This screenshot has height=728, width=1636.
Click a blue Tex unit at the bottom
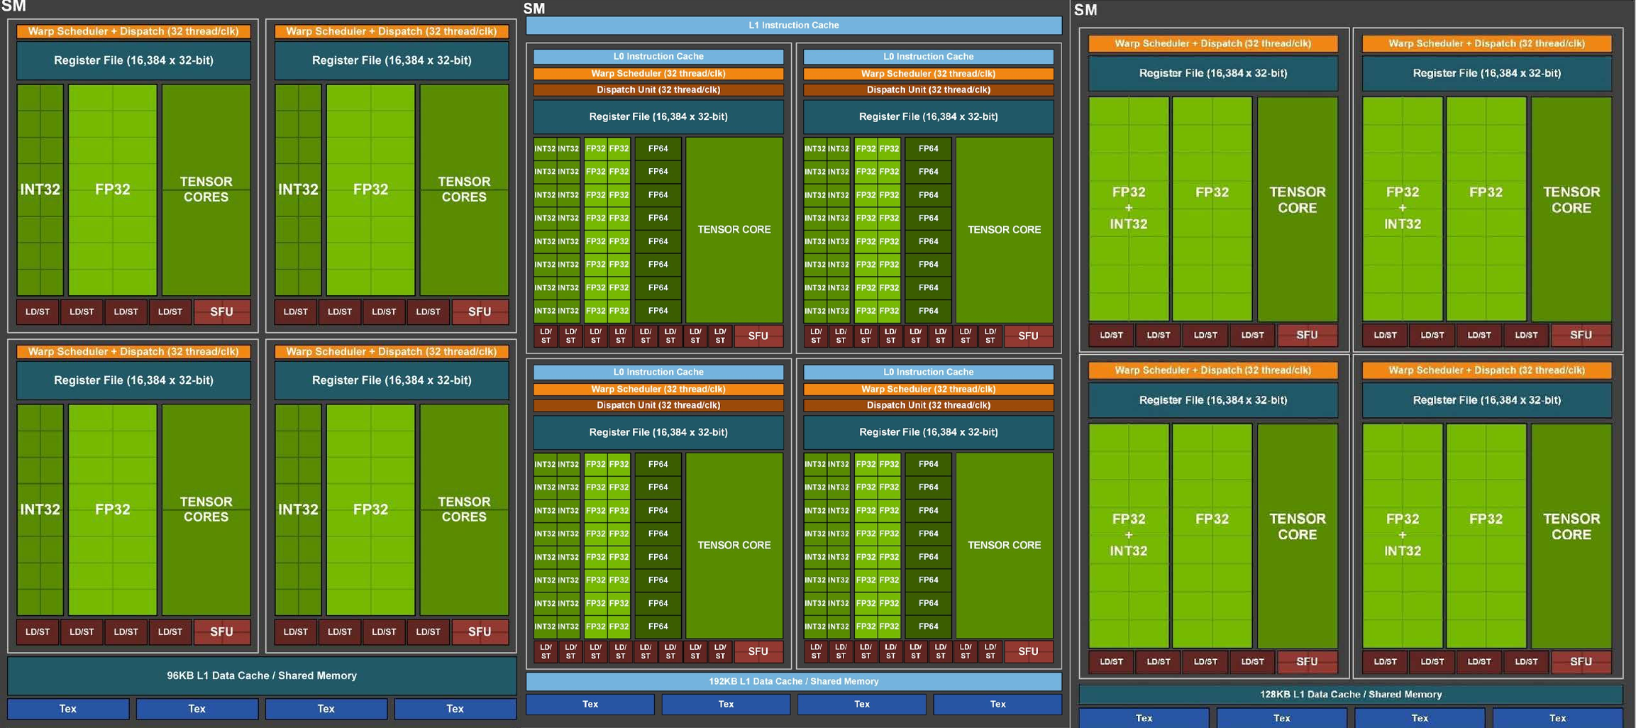(67, 708)
